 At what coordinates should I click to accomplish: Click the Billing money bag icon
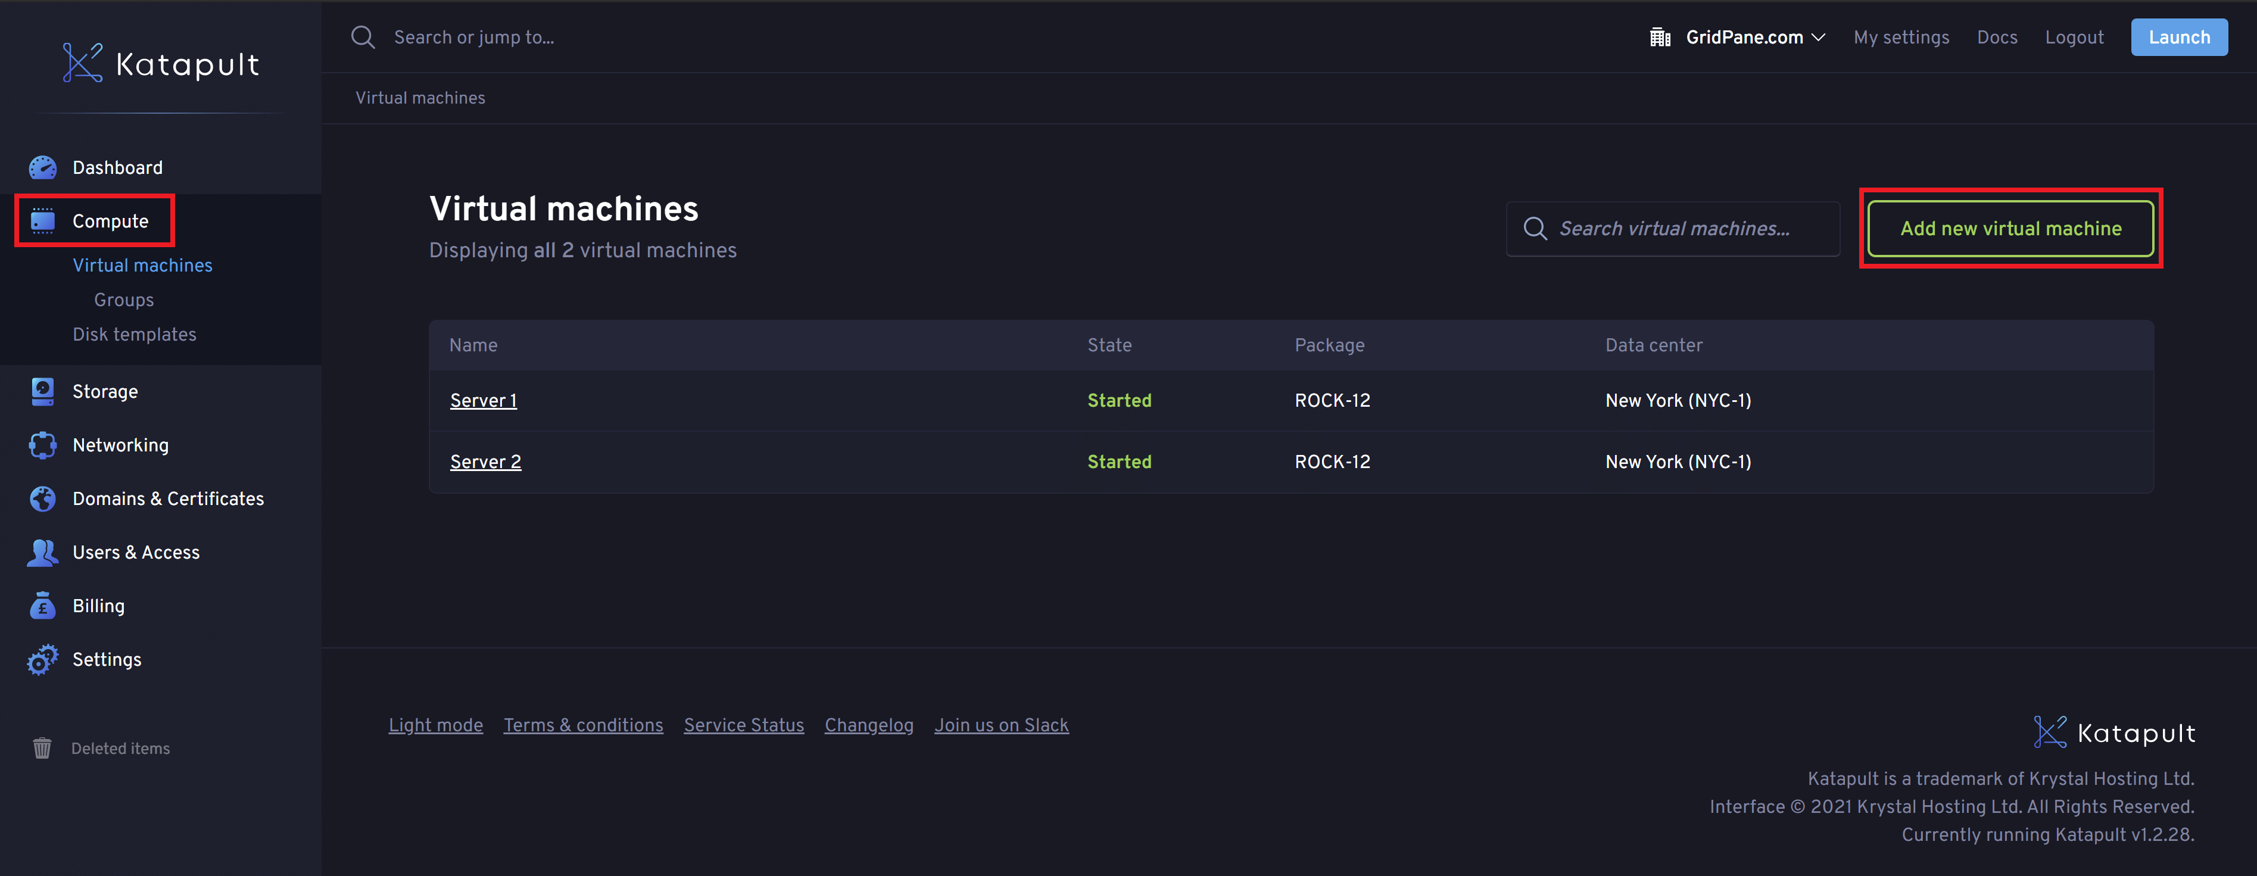point(42,605)
